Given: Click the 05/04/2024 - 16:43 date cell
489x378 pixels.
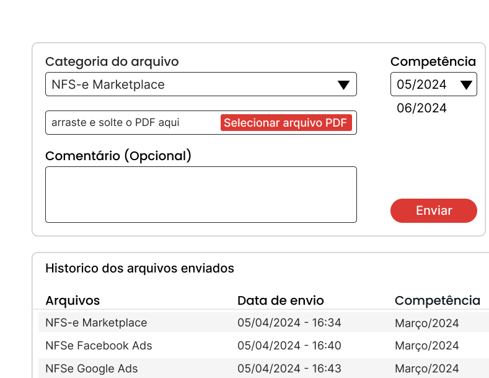Looking at the screenshot, I should [x=289, y=368].
